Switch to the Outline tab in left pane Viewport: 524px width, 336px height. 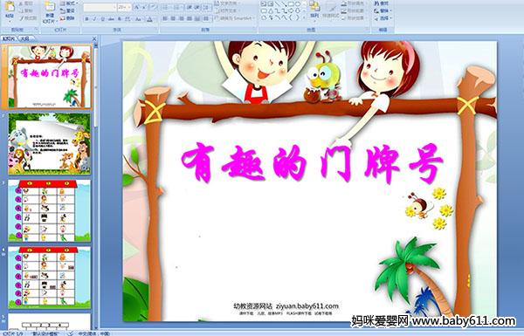point(24,38)
